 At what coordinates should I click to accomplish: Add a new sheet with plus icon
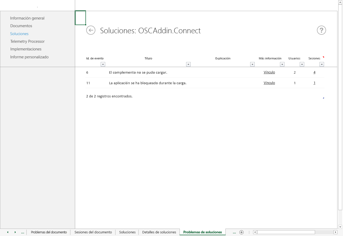coord(241,232)
